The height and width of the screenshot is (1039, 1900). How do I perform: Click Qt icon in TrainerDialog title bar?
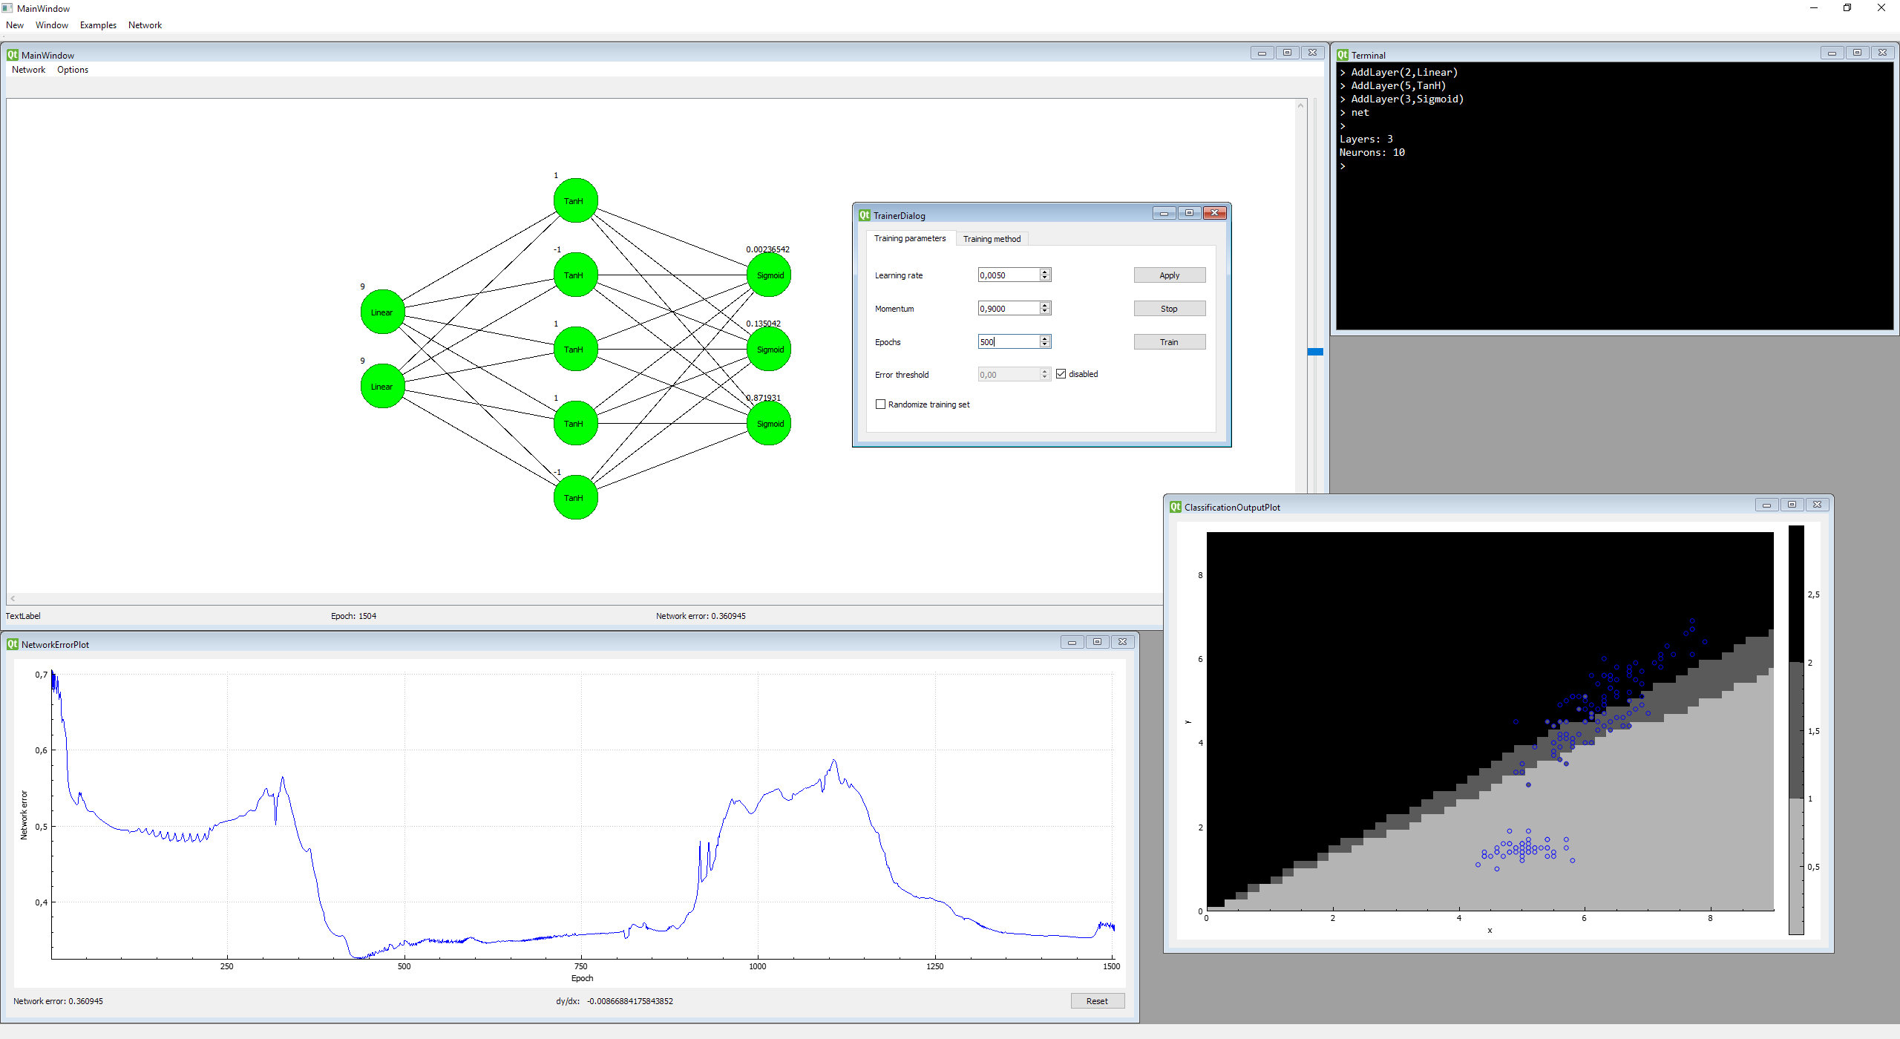pos(865,215)
